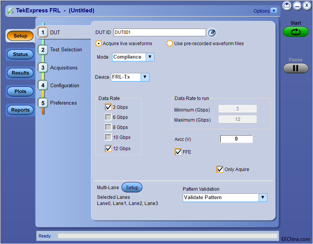Switch to the Setup panel
This screenshot has width=313, height=244.
20,36
